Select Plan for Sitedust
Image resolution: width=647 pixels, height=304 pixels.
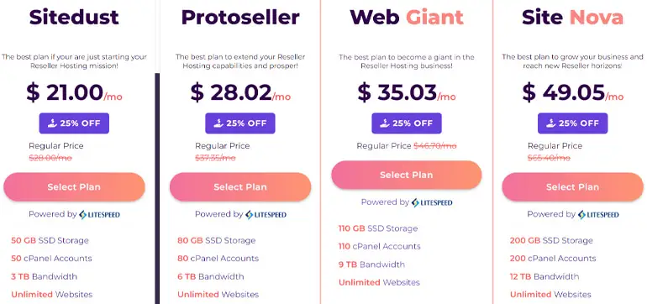(x=74, y=187)
